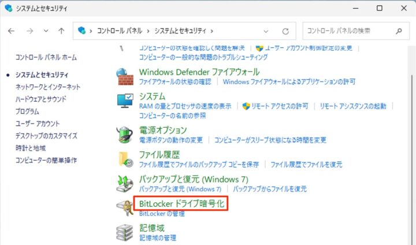Open 電源オプション heading link
Screen dimensions: 416x245
(163, 130)
